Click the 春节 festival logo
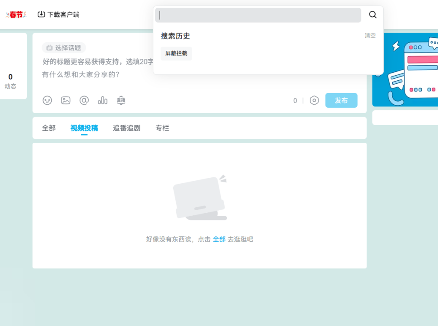Viewport: 438px width, 326px height. [x=16, y=15]
